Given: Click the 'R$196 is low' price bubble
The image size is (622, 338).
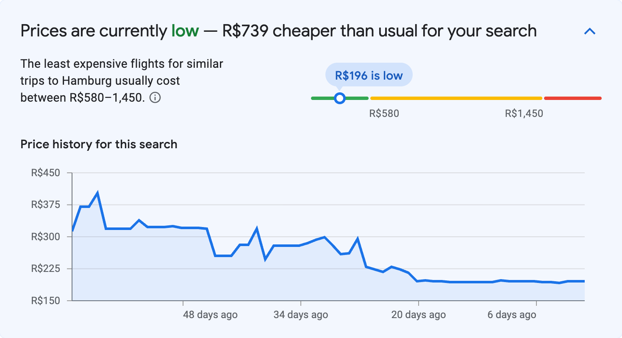Looking at the screenshot, I should pyautogui.click(x=368, y=75).
